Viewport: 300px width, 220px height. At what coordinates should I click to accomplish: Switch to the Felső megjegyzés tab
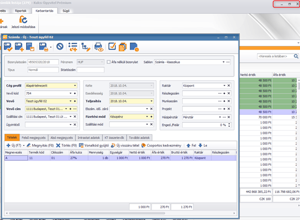pos(34,138)
